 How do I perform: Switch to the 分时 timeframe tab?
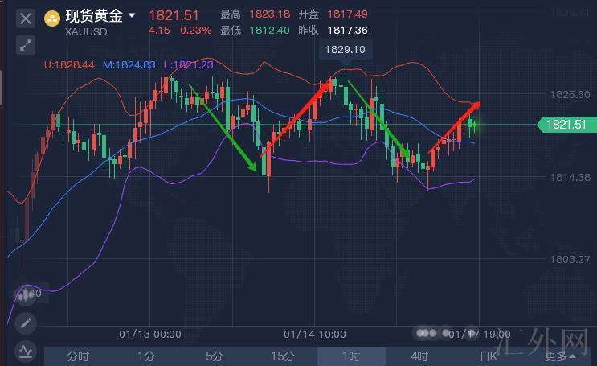tap(78, 356)
